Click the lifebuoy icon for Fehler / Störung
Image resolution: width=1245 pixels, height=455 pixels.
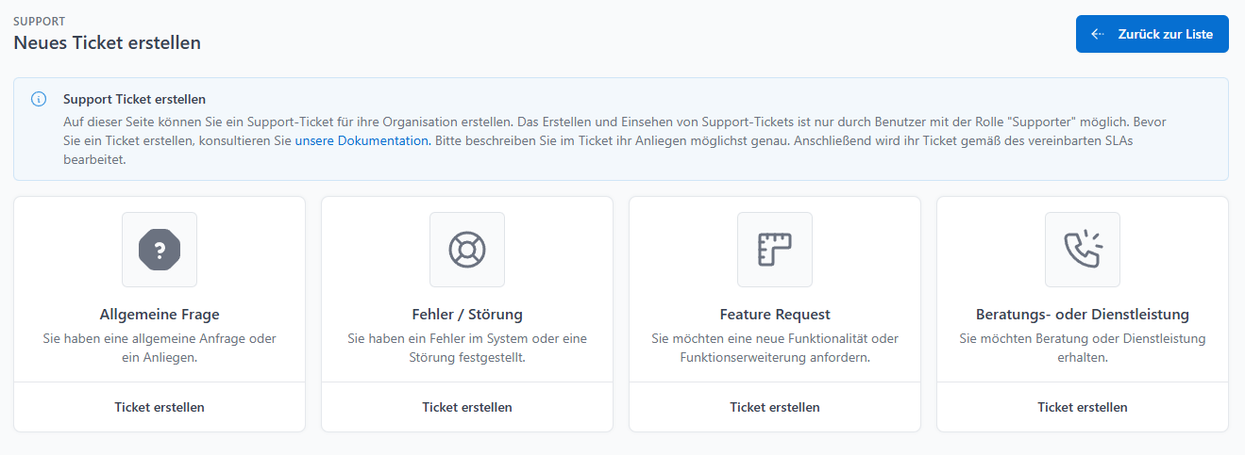tap(467, 250)
